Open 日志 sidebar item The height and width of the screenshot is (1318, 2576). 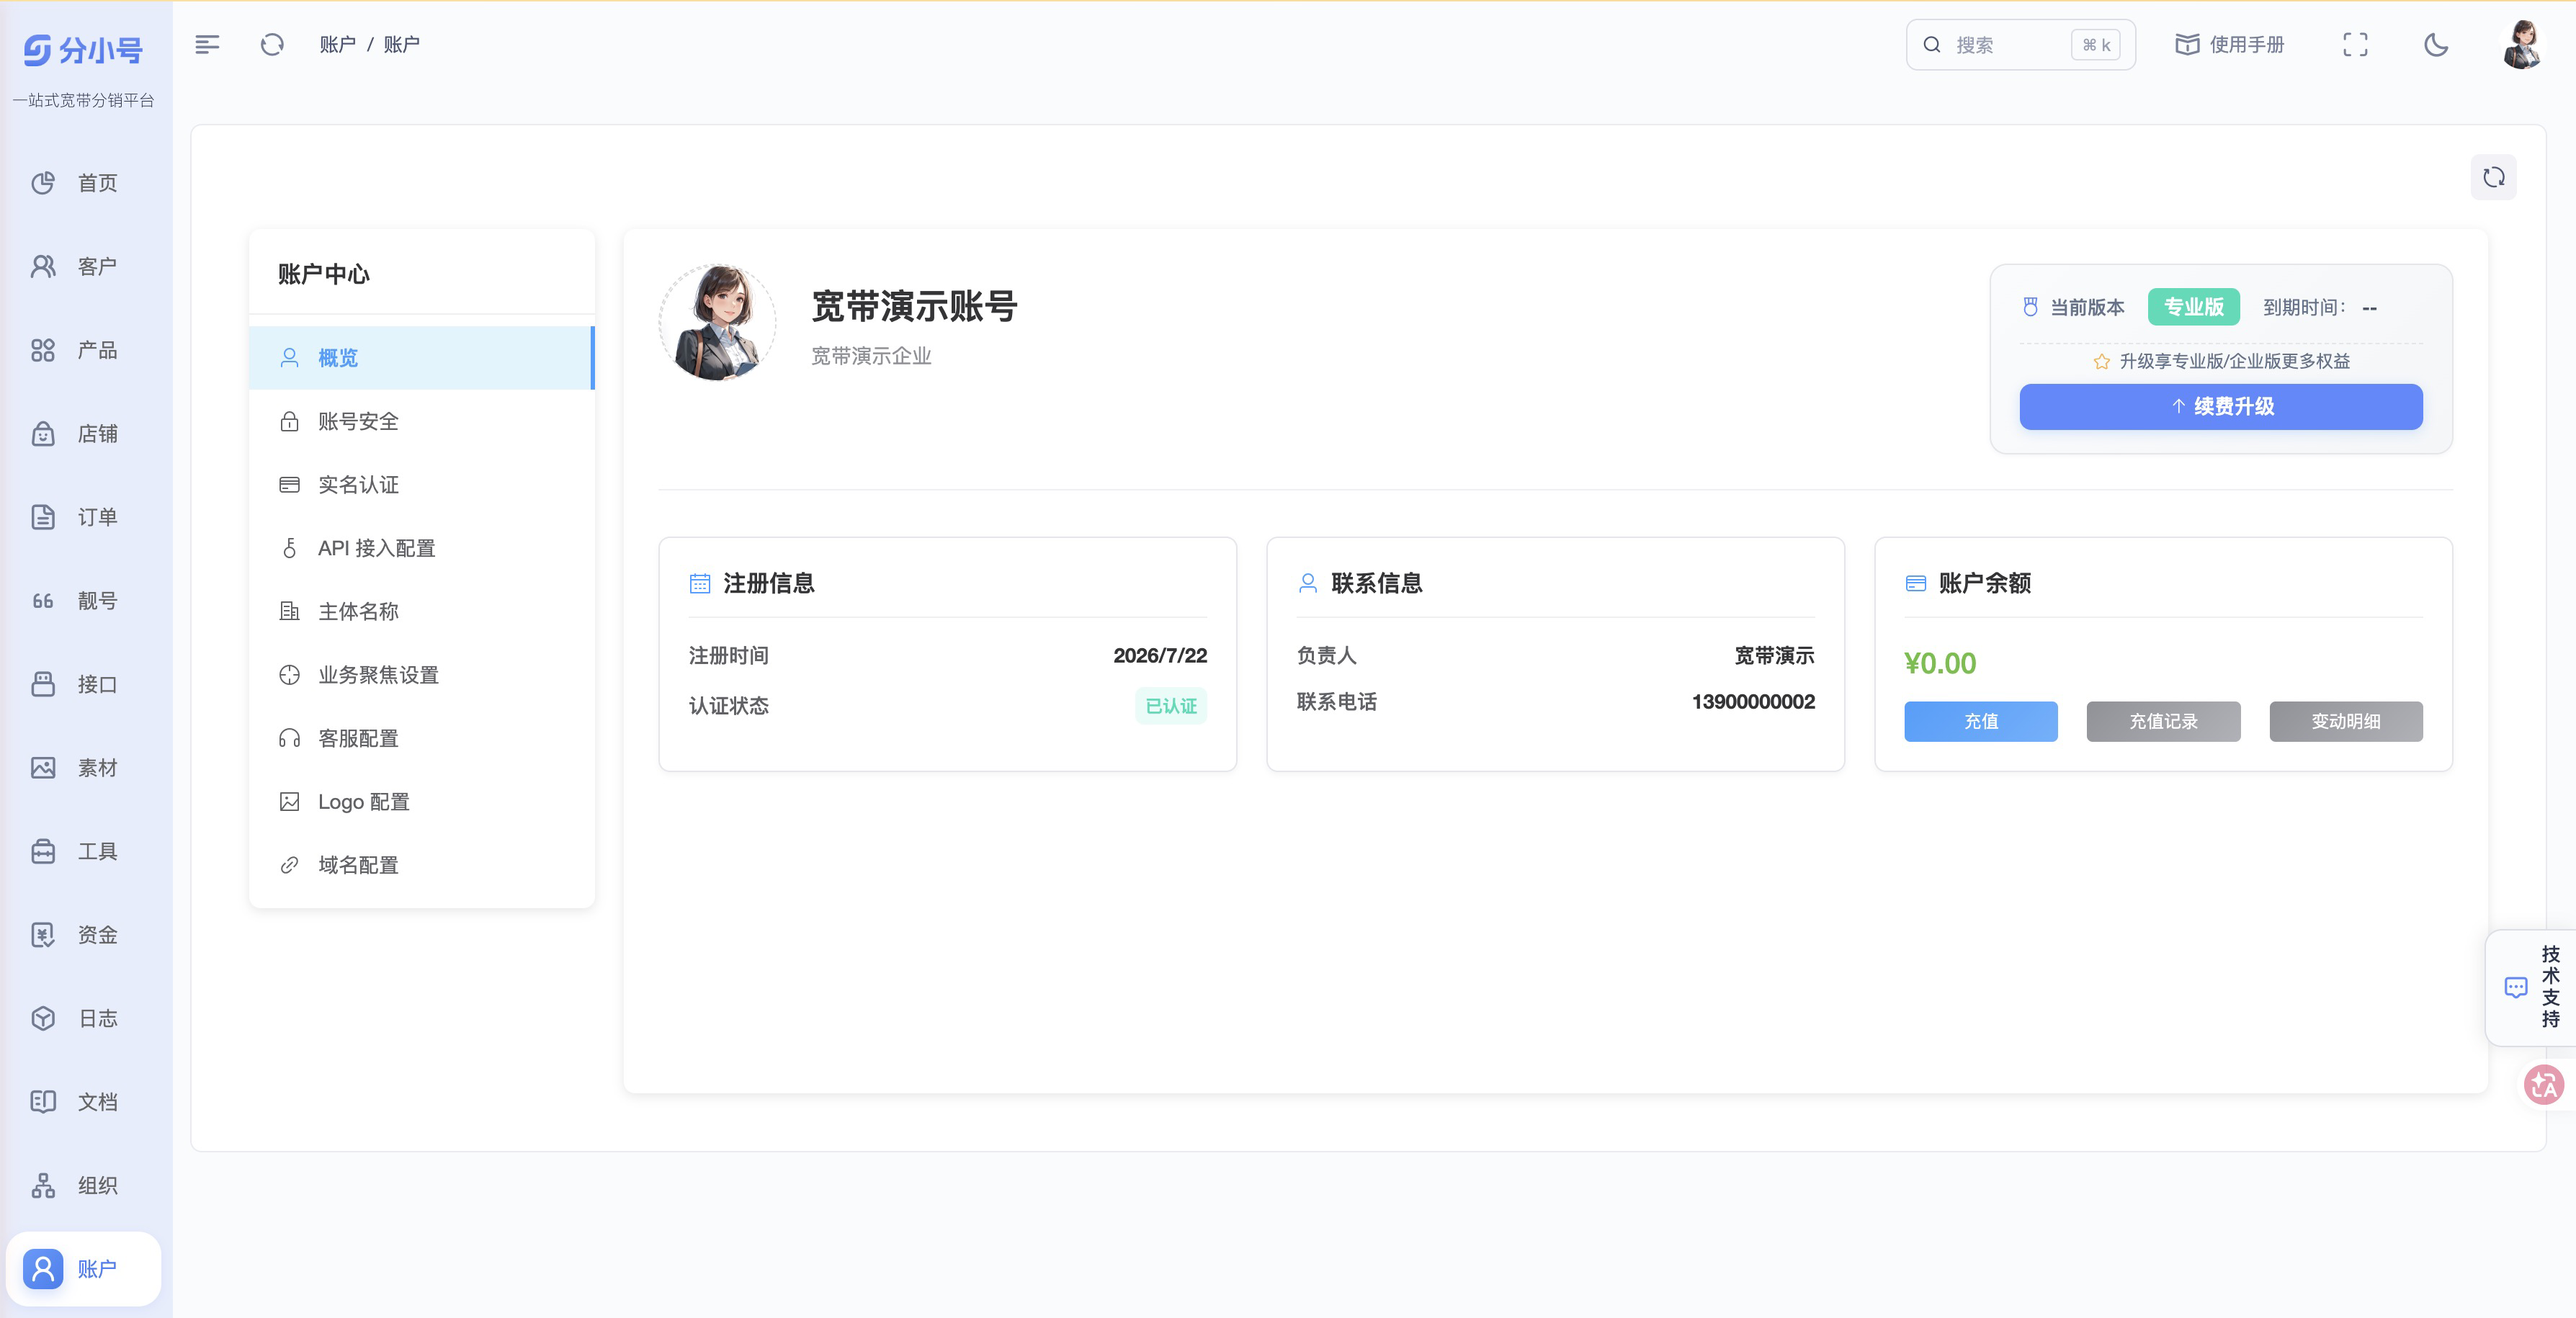pyautogui.click(x=86, y=1018)
